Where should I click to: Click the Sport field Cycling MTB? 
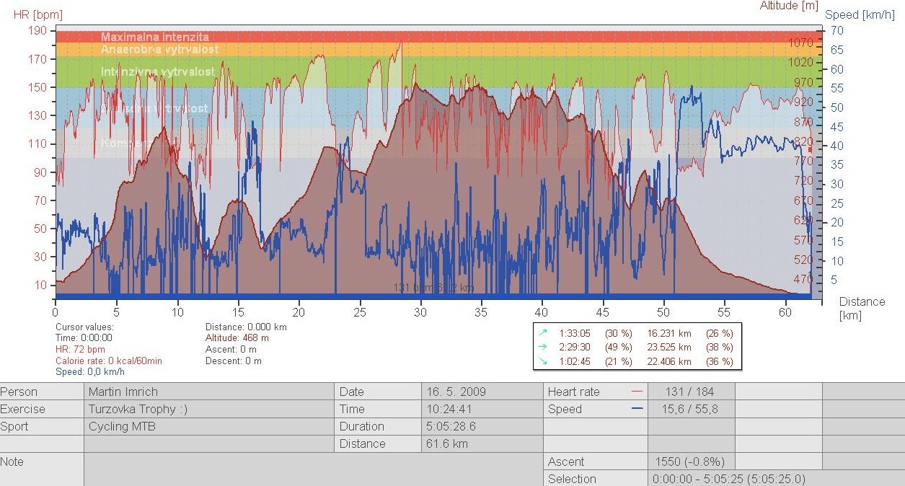tap(122, 426)
